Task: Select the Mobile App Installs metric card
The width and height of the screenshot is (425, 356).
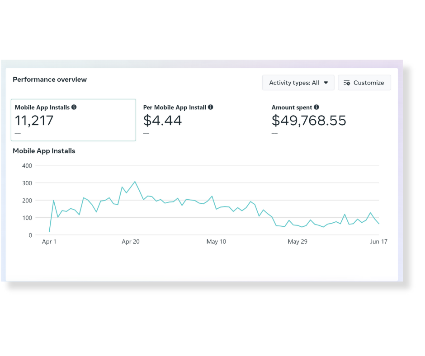Action: [73, 120]
